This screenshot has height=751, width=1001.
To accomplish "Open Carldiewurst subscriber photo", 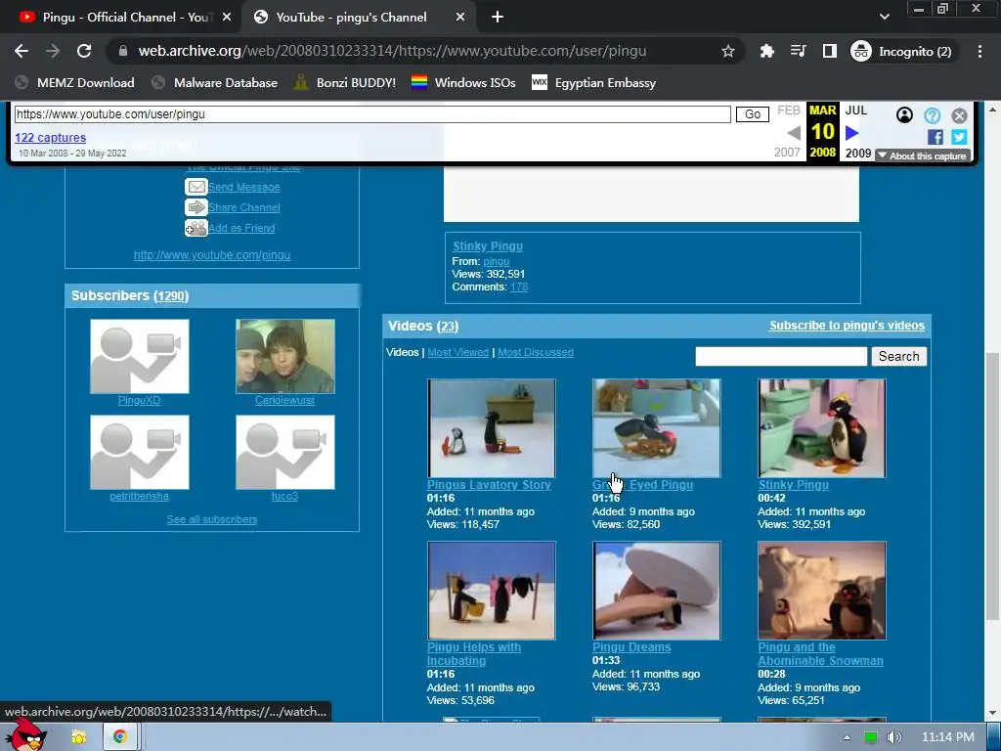I will pos(284,356).
